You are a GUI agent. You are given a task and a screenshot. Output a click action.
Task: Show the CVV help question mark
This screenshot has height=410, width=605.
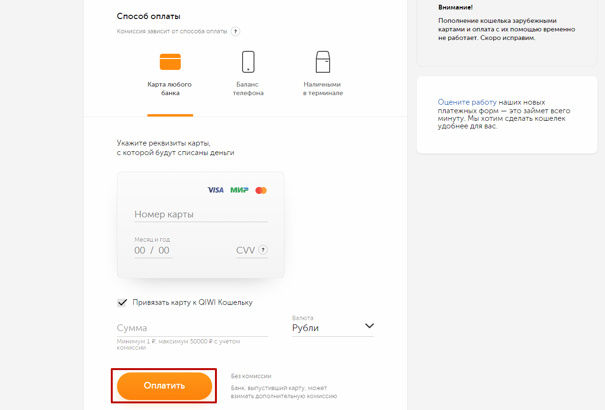click(263, 250)
